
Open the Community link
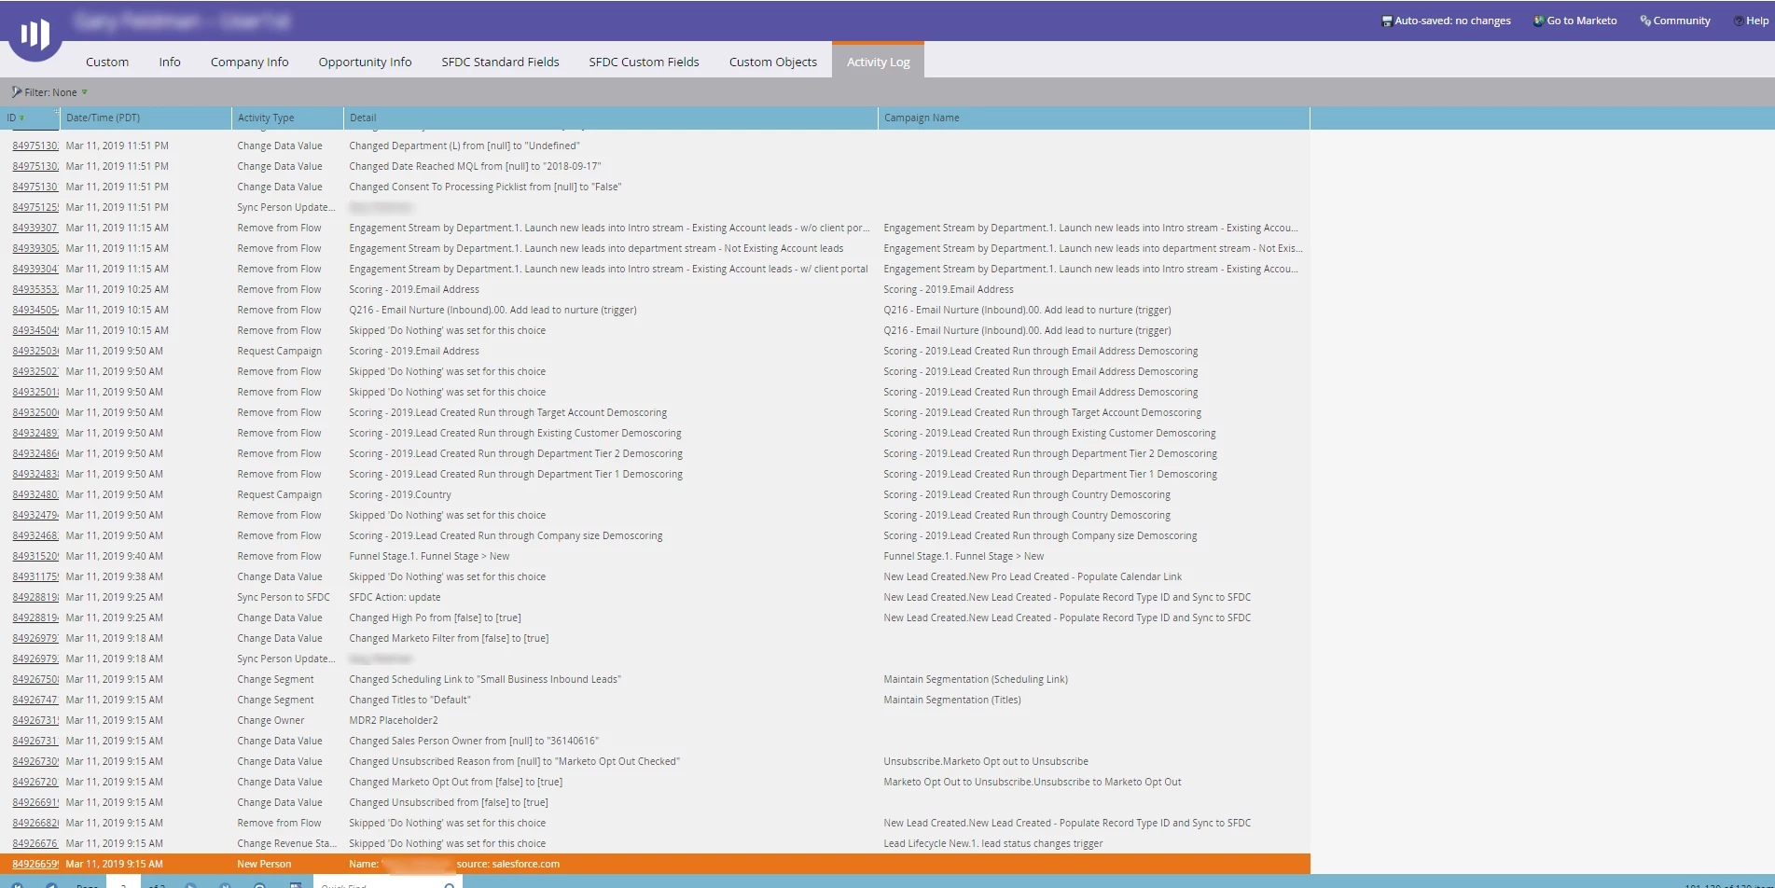[x=1681, y=21]
